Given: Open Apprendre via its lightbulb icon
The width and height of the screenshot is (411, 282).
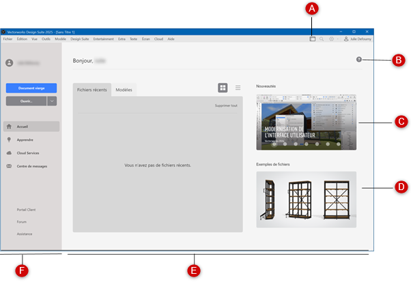Looking at the screenshot, I should [x=9, y=140].
